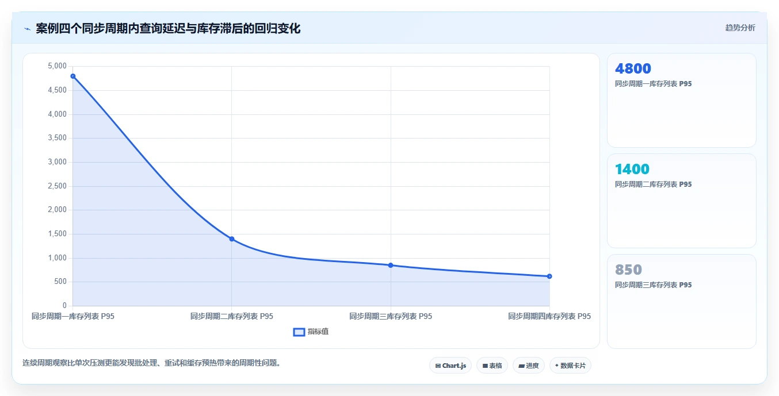The width and height of the screenshot is (779, 396).
Task: Click the 指标值 legend label text
Action: (x=318, y=332)
